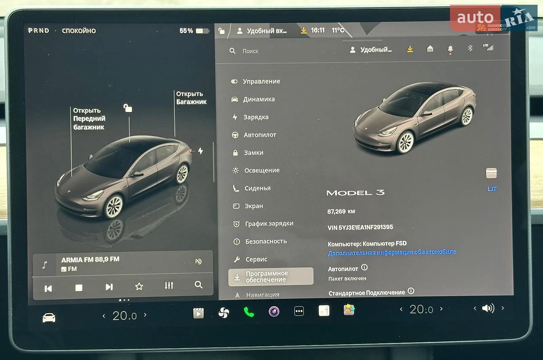Image resolution: width=543 pixels, height=360 pixels.
Task: Lower passenger temperature left arrow
Action: pos(401,309)
